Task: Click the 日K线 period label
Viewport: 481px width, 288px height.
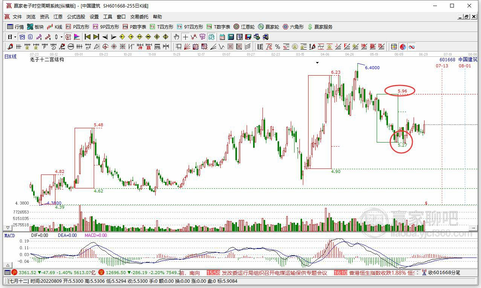Action: 11,57
